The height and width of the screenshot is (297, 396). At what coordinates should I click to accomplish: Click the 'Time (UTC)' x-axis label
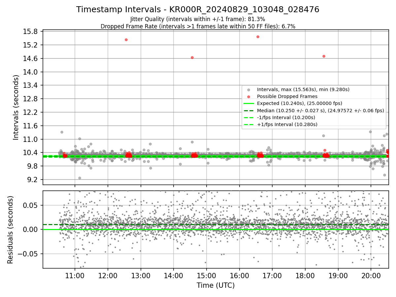point(215,285)
